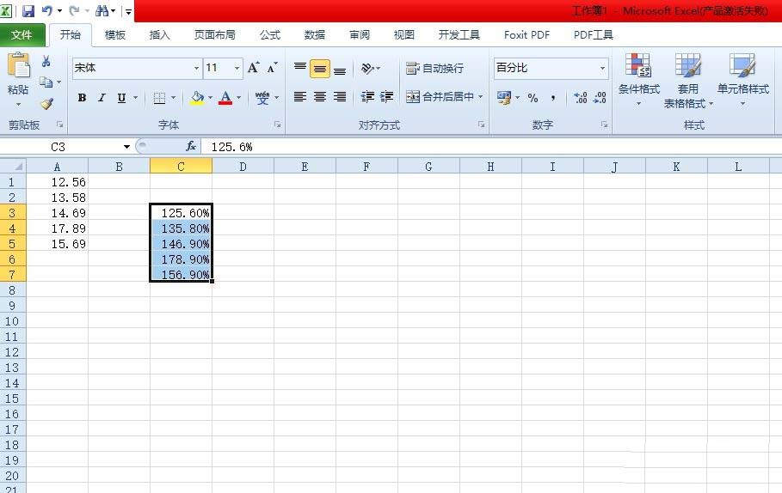This screenshot has height=493, width=782.
Task: Open the 套用表格格式 dropdown
Action: pyautogui.click(x=687, y=82)
